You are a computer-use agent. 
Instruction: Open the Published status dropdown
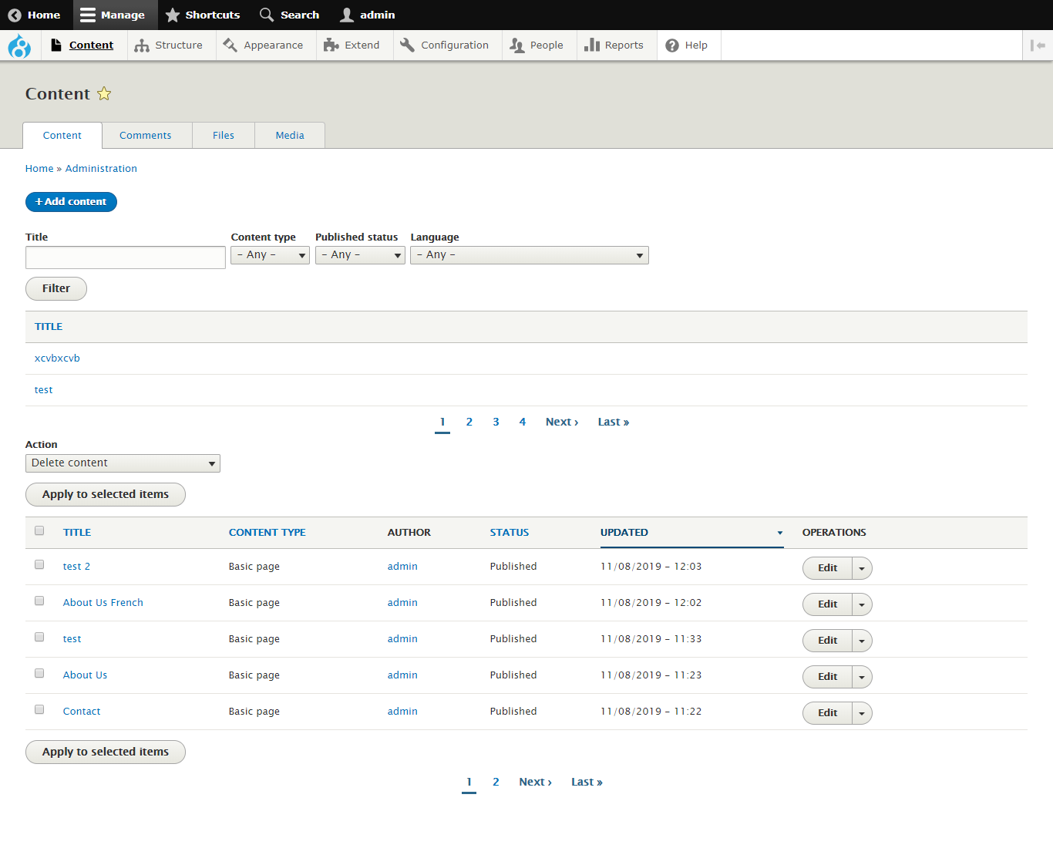360,255
